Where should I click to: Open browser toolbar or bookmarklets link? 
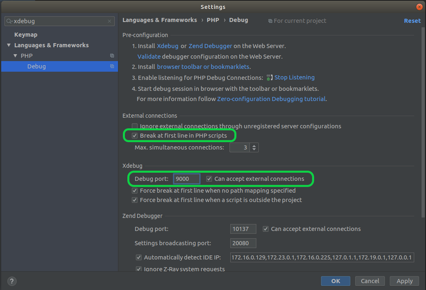point(203,67)
